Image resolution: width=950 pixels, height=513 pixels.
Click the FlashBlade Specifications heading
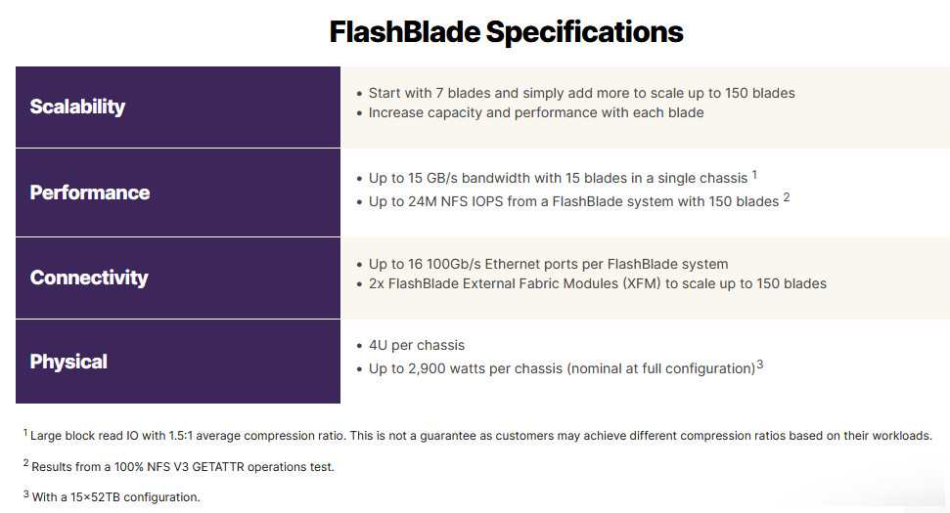click(506, 32)
